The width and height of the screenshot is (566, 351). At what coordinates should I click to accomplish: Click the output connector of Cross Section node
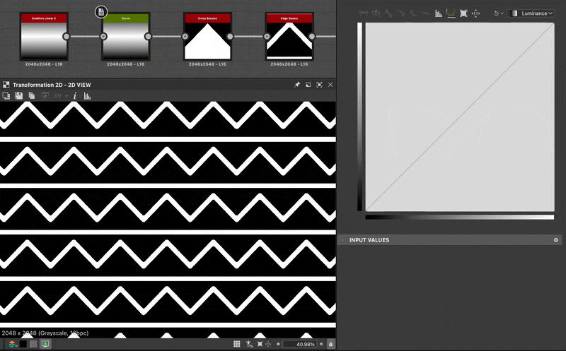(230, 37)
